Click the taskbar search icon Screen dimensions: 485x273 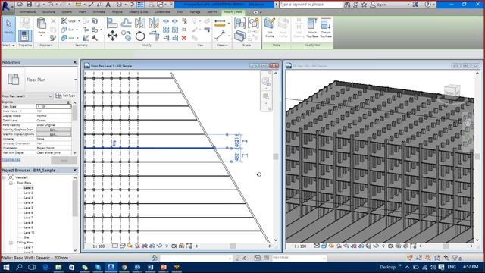click(x=19, y=267)
